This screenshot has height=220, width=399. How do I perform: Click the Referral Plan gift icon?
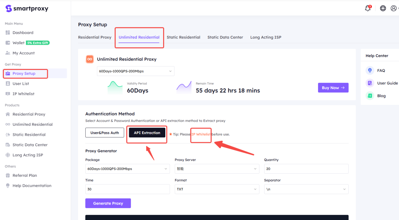click(8, 175)
